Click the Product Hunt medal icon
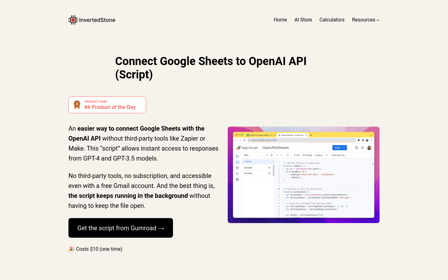The width and height of the screenshot is (448, 280). (77, 105)
